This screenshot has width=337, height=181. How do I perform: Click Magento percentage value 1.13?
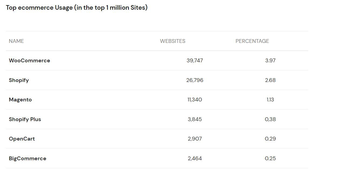[270, 100]
